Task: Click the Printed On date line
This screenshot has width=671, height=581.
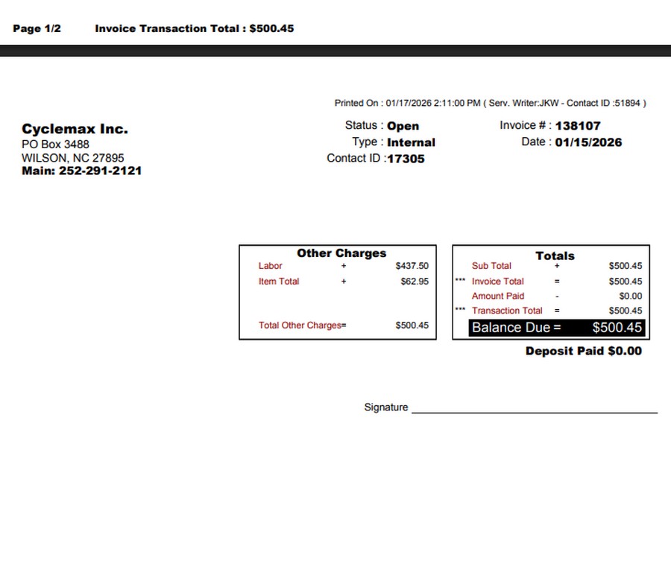Action: [490, 103]
